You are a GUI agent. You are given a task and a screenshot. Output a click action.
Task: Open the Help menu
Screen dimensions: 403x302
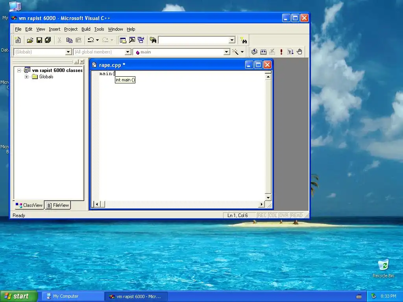tap(131, 29)
